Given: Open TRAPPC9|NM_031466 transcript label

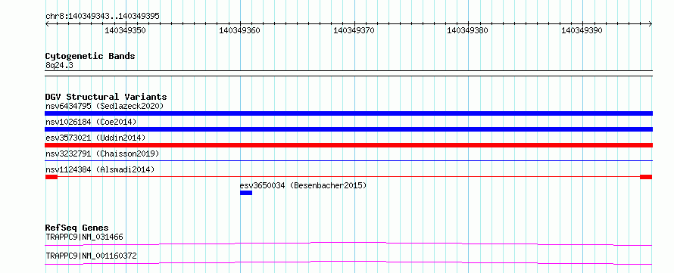Looking at the screenshot, I should coord(85,237).
